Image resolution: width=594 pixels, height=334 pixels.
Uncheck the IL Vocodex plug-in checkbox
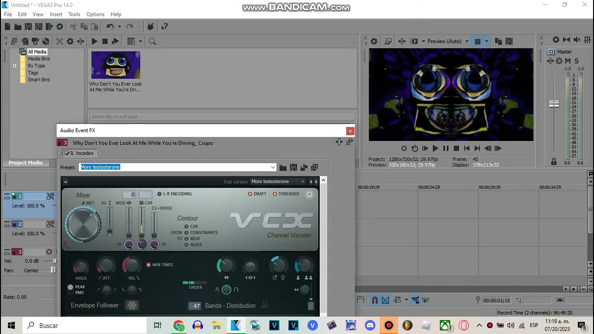67,154
